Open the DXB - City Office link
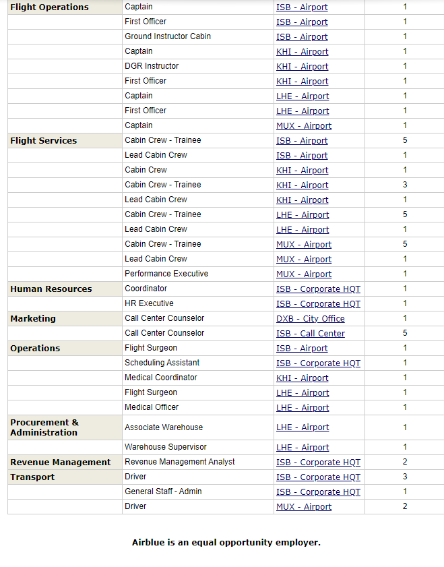The height and width of the screenshot is (567, 444). 311,319
